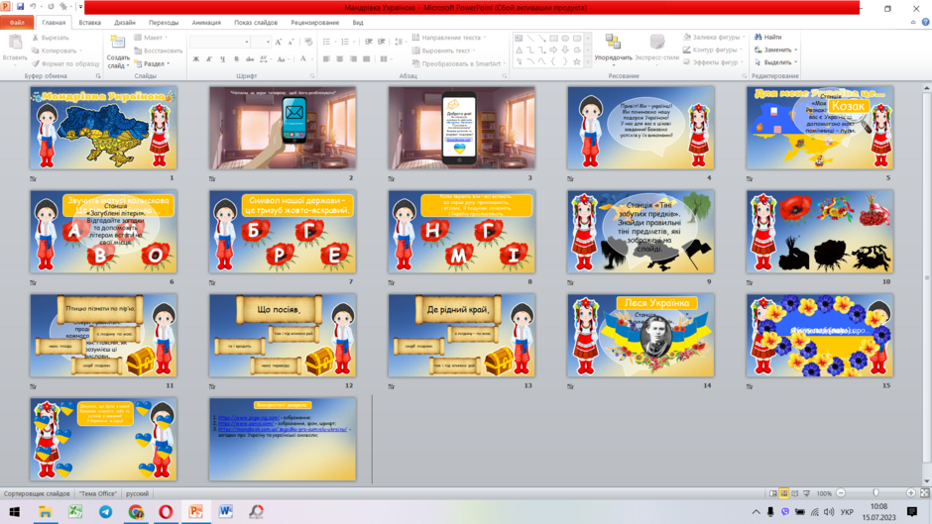Click the PowerPoint help question icon

(925, 22)
